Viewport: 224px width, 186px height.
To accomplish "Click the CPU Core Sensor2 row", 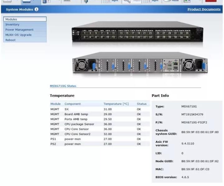I will tap(100, 134).
